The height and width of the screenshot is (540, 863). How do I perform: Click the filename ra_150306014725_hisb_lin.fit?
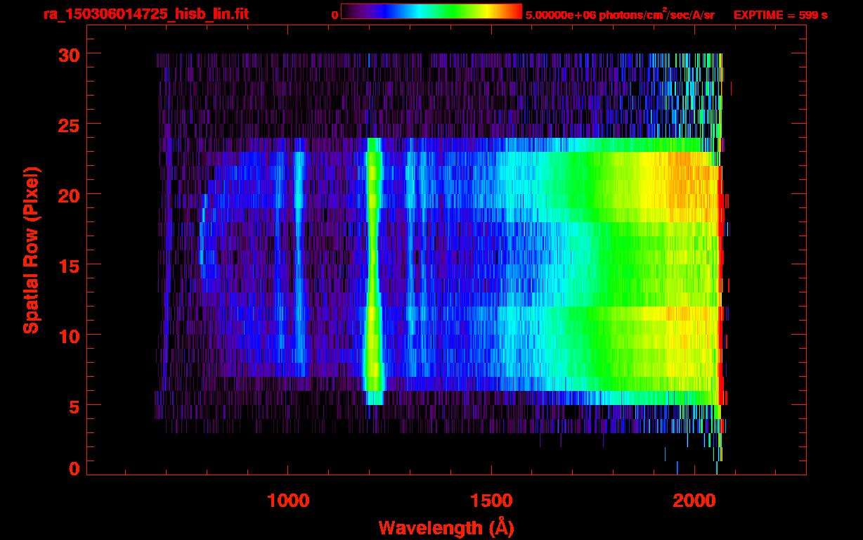(x=145, y=14)
